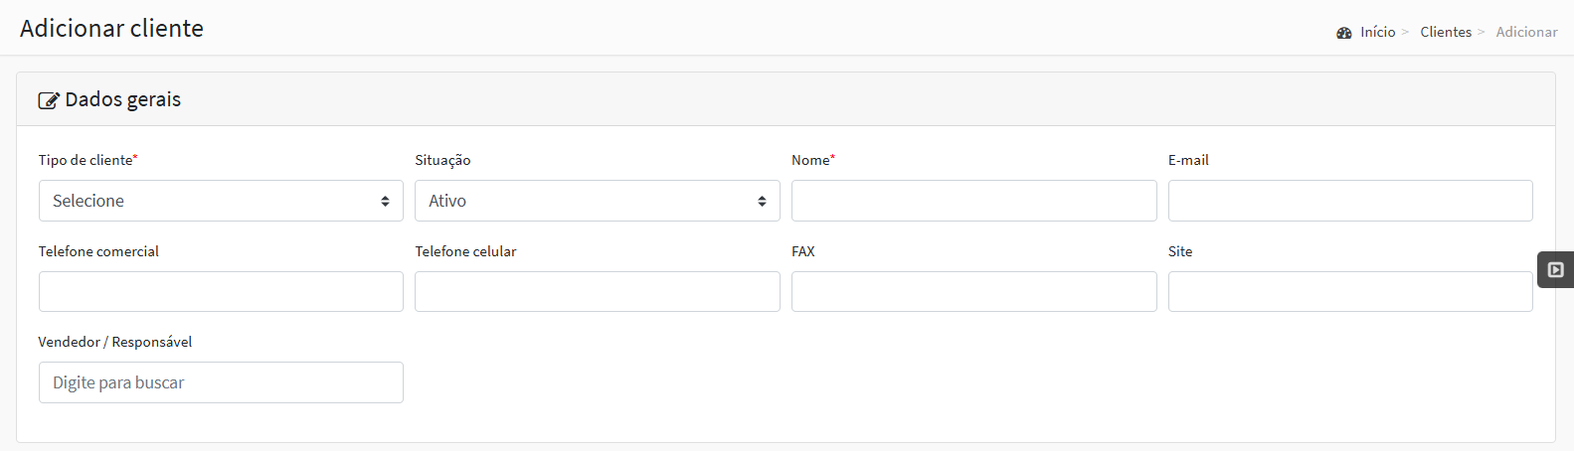Click the edit icon next to Dados gerais
This screenshot has height=451, width=1574.
(x=49, y=100)
